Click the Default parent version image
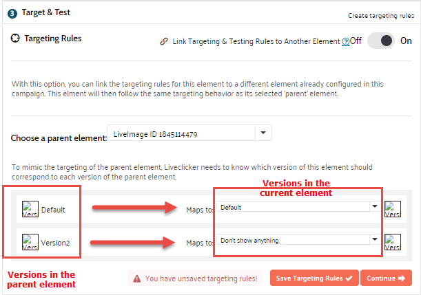The width and height of the screenshot is (421, 295). coord(30,209)
